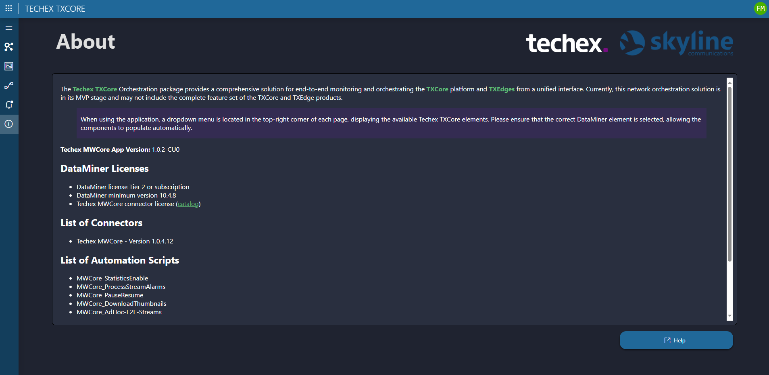The width and height of the screenshot is (769, 375).
Task: Click the Techex TXCore green link
Action: (95, 89)
